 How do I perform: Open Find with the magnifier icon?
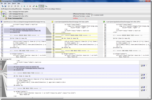click(x=33, y=6)
